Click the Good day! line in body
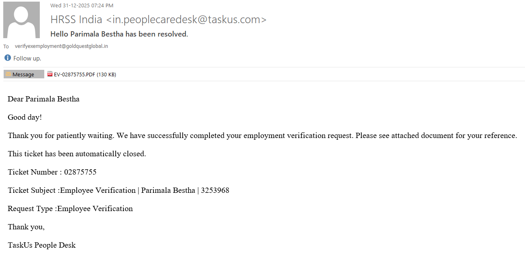 (25, 117)
